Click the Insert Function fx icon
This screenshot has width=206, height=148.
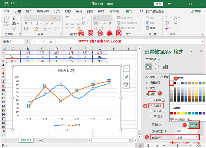(51, 41)
